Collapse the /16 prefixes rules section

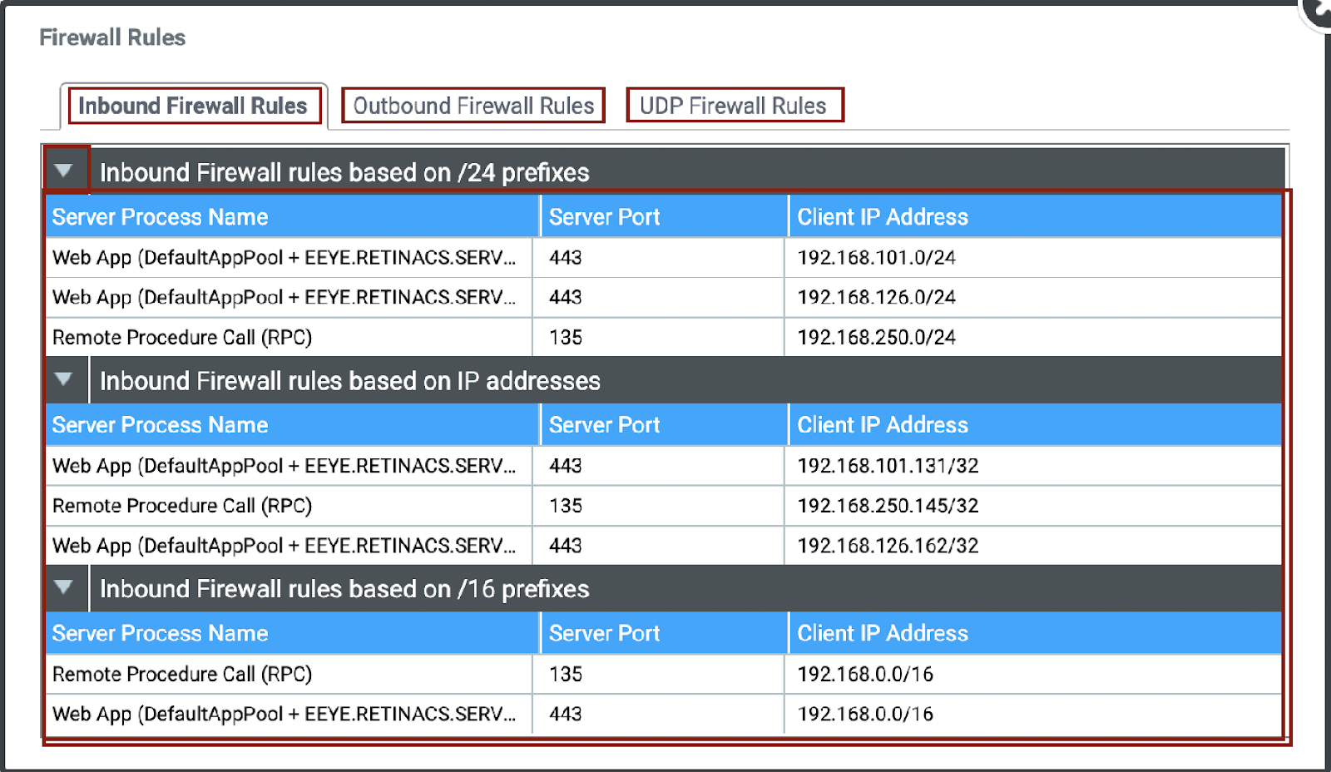(64, 588)
